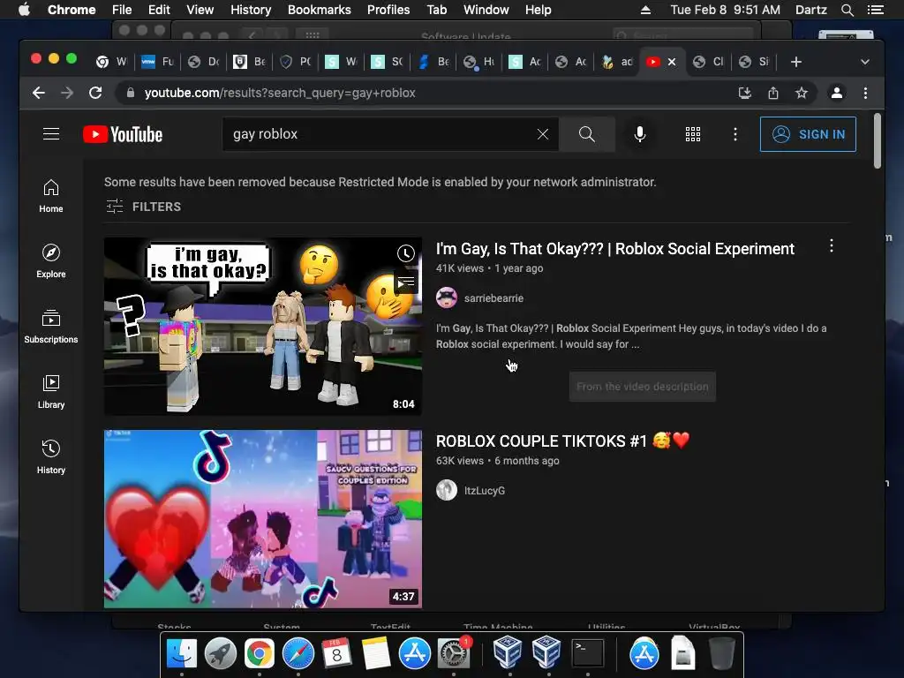Open Control Center in menu bar
Screen dimensions: 904x678
[875, 10]
